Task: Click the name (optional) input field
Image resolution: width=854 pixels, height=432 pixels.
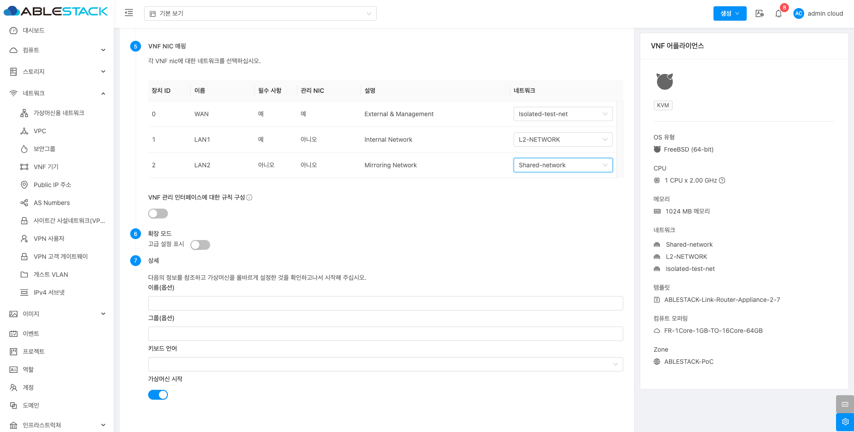Action: coord(385,303)
